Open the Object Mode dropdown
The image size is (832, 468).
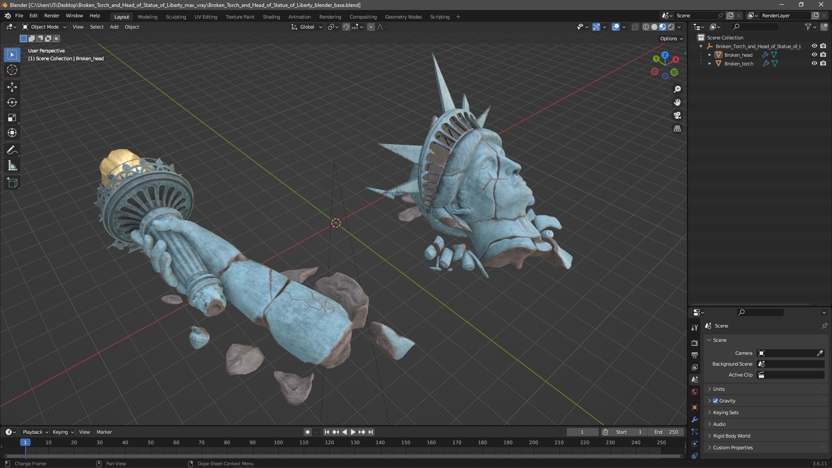pos(44,27)
